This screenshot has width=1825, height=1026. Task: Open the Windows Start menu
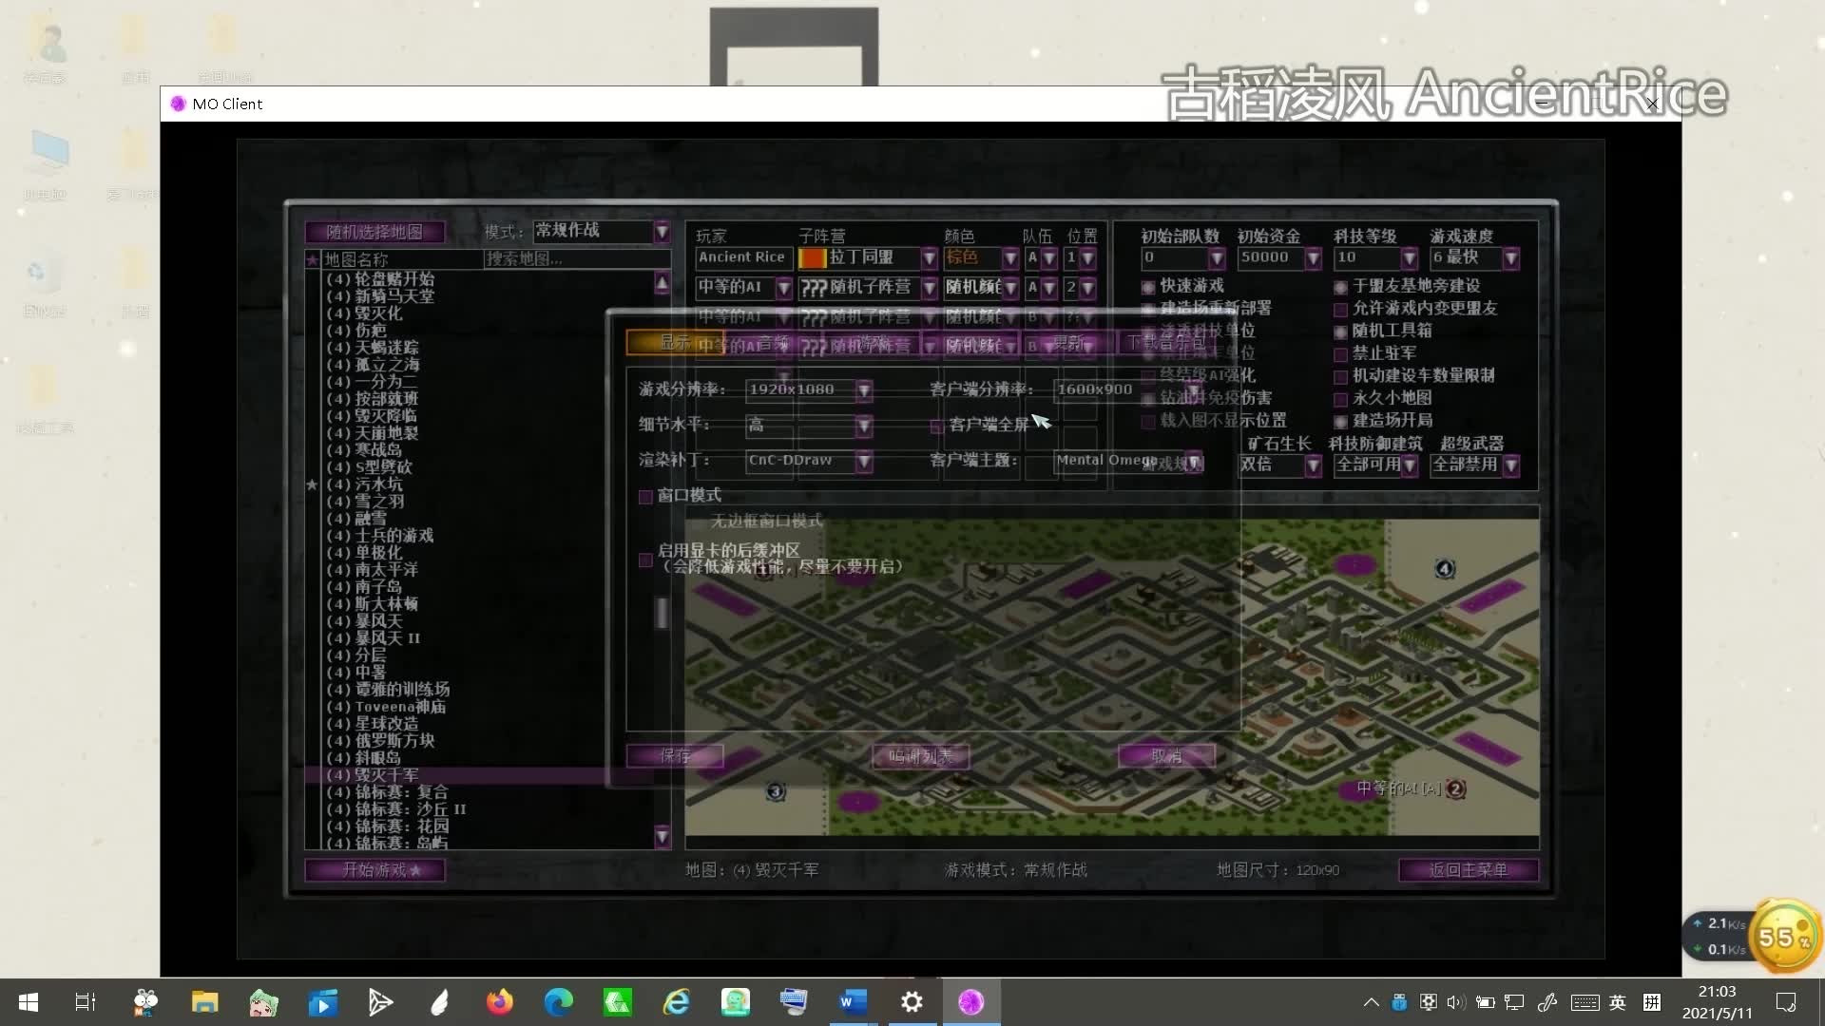point(29,1002)
